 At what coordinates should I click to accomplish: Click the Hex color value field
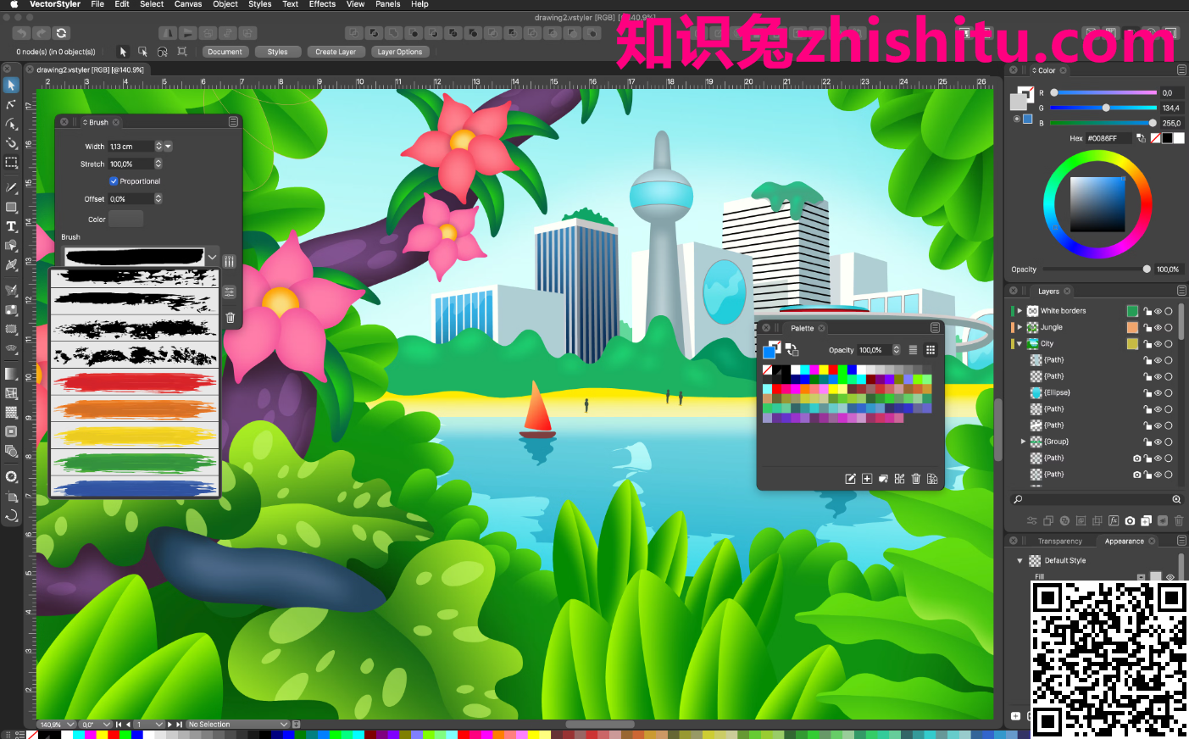1108,138
